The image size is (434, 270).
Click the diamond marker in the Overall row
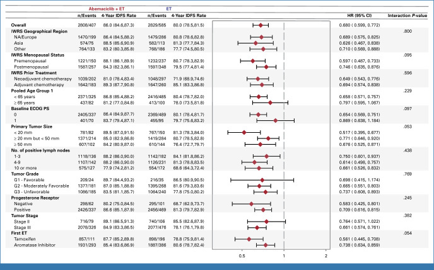coord(261,25)
